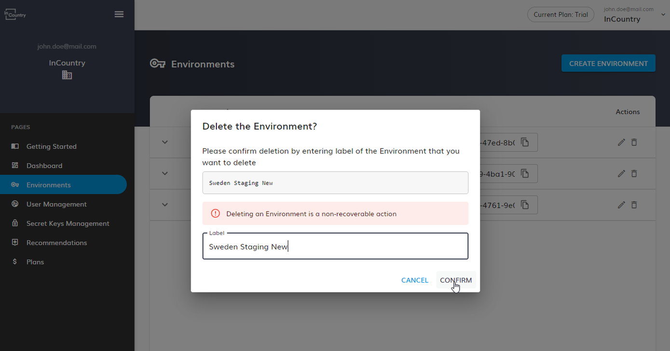This screenshot has height=351, width=670.
Task: Confirm deleting the Sweden Staging New environment
Action: [455, 280]
